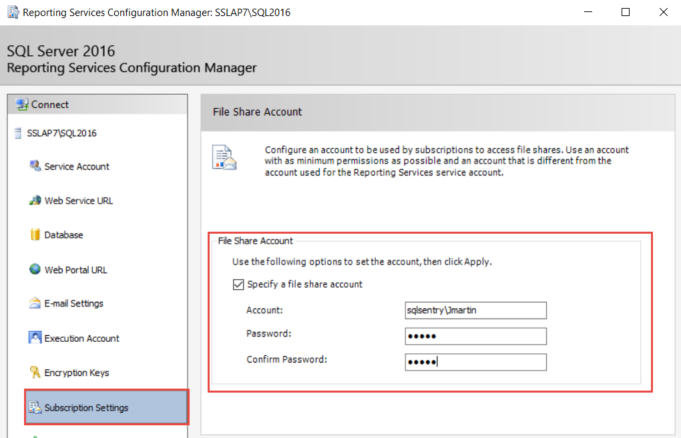Click the File Share Account page header

click(x=257, y=112)
